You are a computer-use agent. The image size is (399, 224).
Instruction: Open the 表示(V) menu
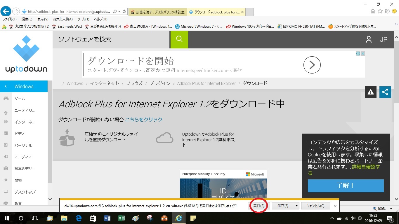(43, 19)
